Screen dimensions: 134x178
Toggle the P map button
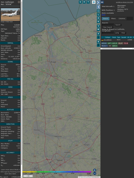pyautogui.click(x=98, y=34)
